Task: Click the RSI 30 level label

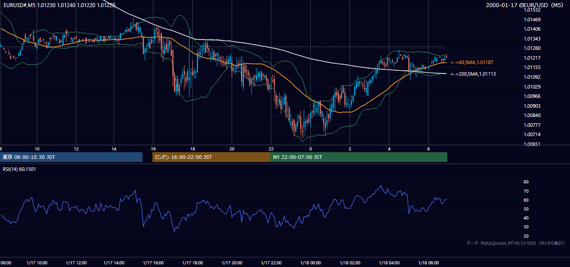Action: (x=526, y=227)
